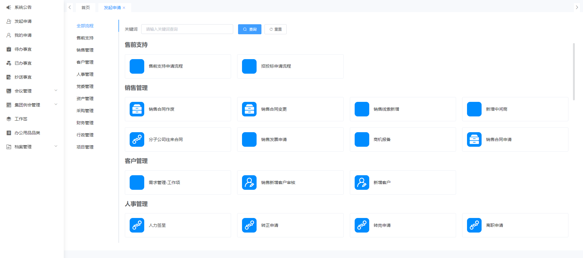Select 人事管理 in the category list

(x=85, y=74)
